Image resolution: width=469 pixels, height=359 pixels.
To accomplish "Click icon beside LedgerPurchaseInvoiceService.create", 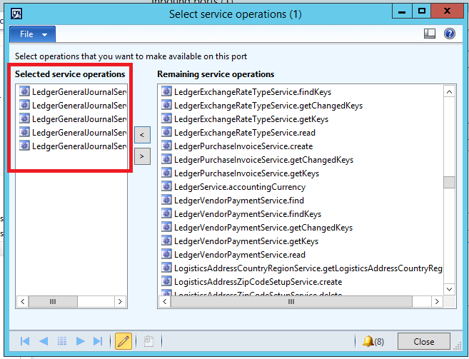I will click(x=166, y=146).
